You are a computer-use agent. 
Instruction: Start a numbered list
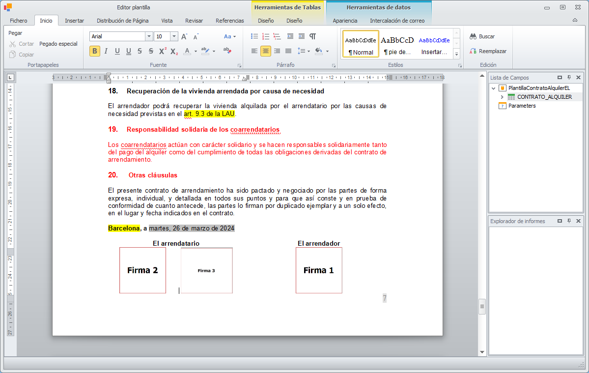tap(266, 36)
